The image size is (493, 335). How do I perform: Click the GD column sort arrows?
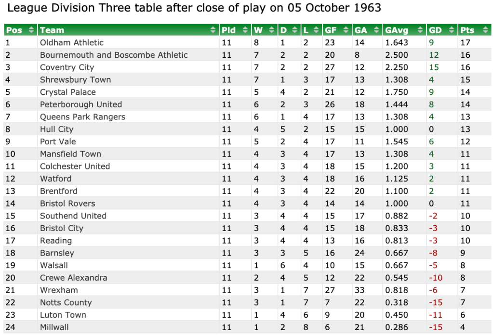pyautogui.click(x=452, y=30)
